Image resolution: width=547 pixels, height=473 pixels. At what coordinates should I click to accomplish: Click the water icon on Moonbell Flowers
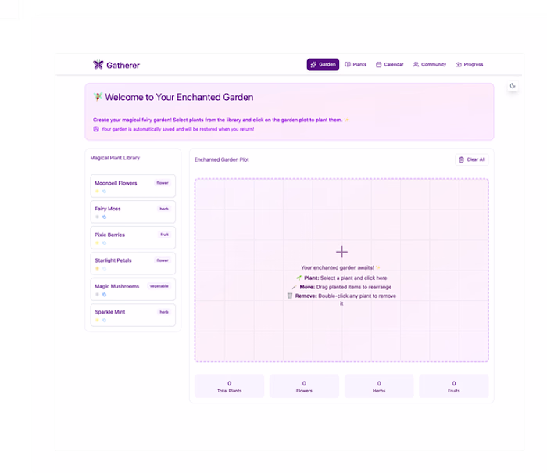104,192
